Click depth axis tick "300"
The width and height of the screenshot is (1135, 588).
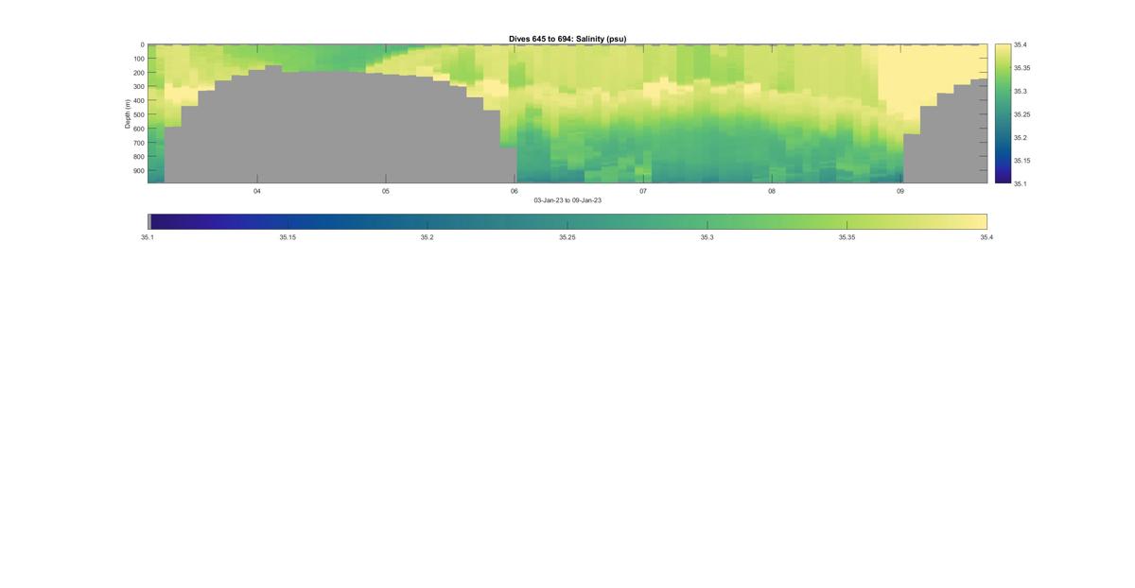(138, 87)
